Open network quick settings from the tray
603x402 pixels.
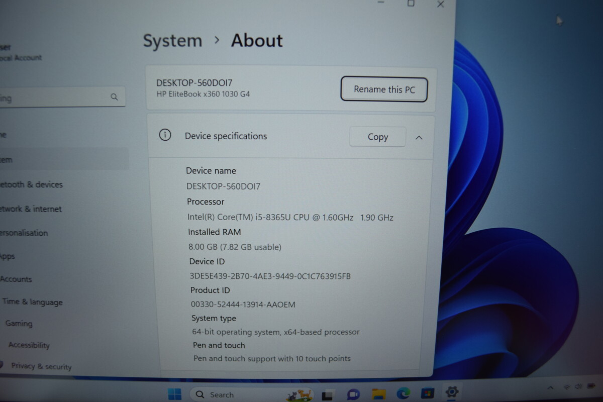pyautogui.click(x=567, y=387)
